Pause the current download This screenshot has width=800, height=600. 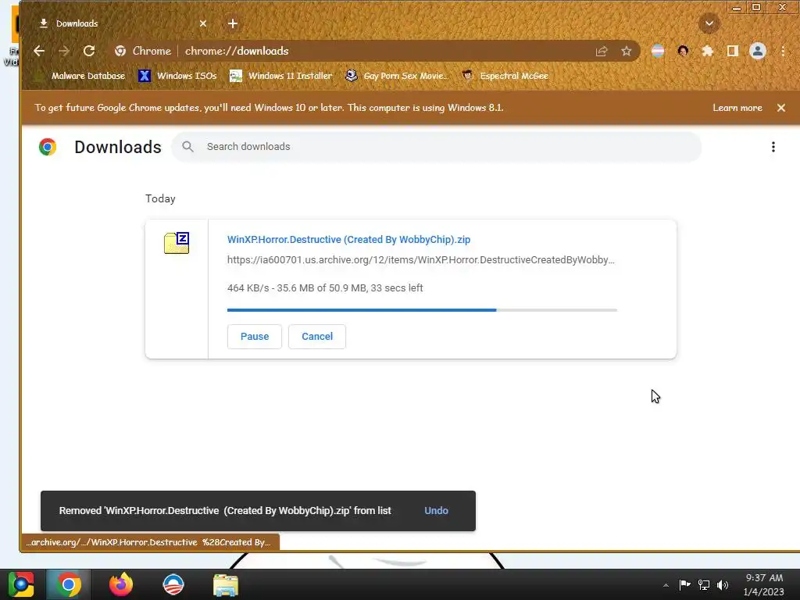255,337
